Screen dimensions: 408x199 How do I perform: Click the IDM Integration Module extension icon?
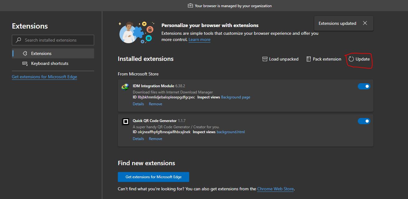(125, 87)
